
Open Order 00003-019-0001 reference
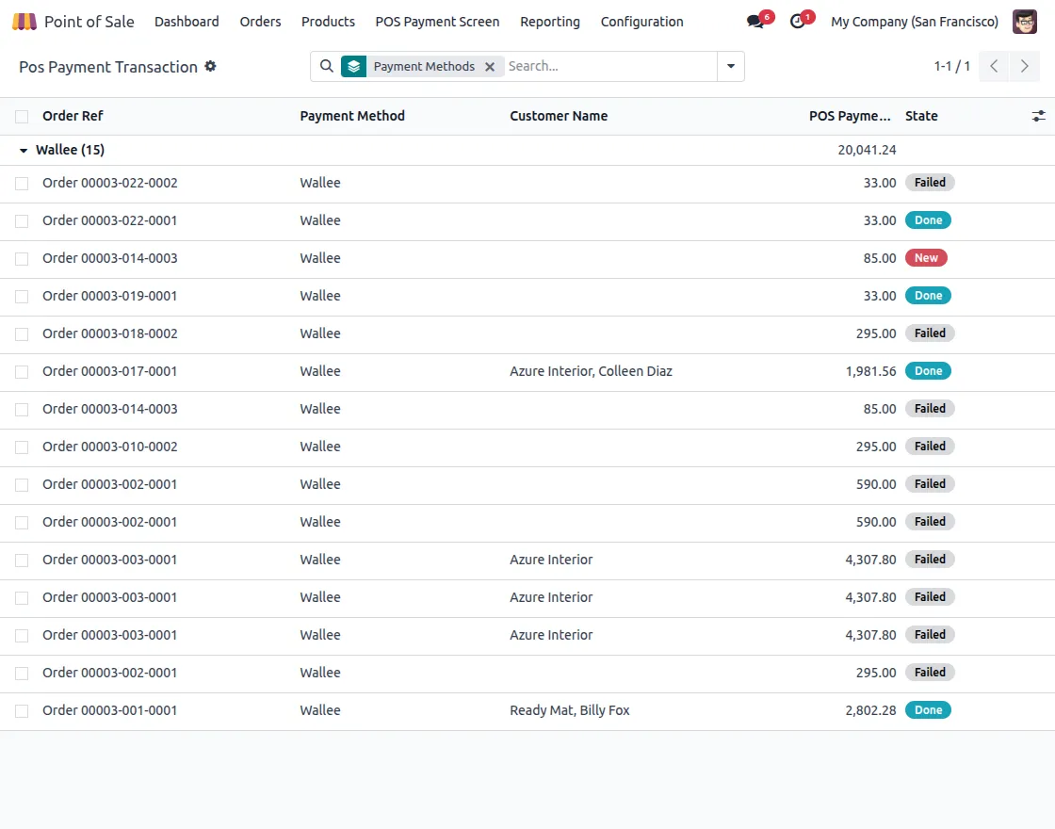click(x=109, y=296)
